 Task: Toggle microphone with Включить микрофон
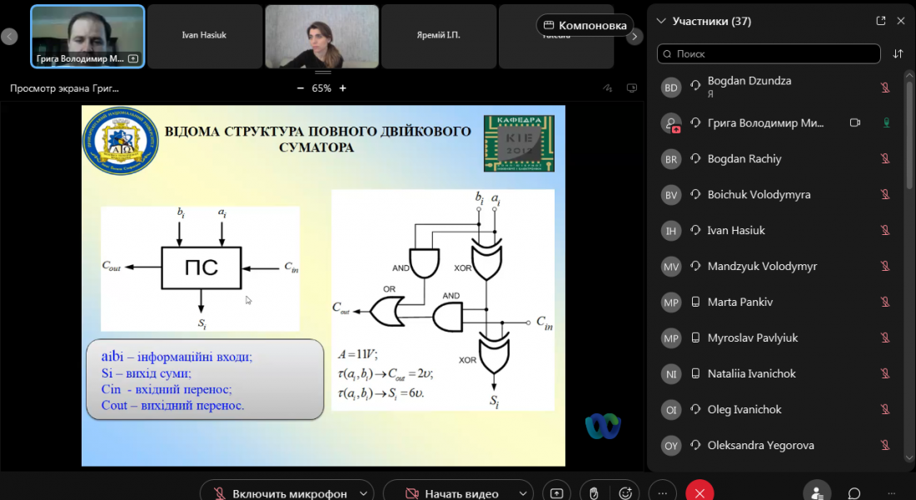[x=280, y=493]
